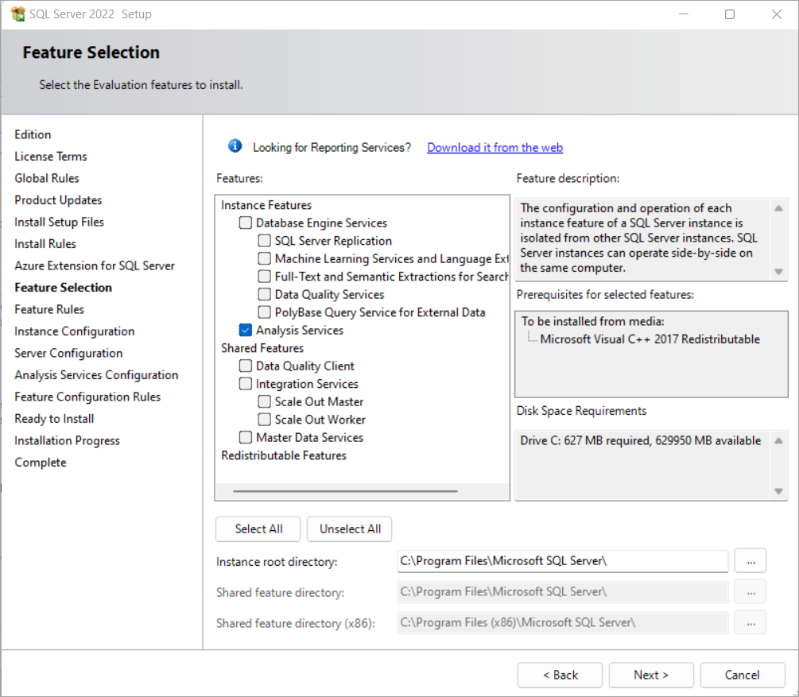Click the SQL Server Setup icon in the title bar

coord(16,14)
